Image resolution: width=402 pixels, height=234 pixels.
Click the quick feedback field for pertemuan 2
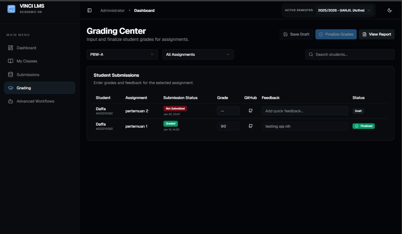pos(305,111)
